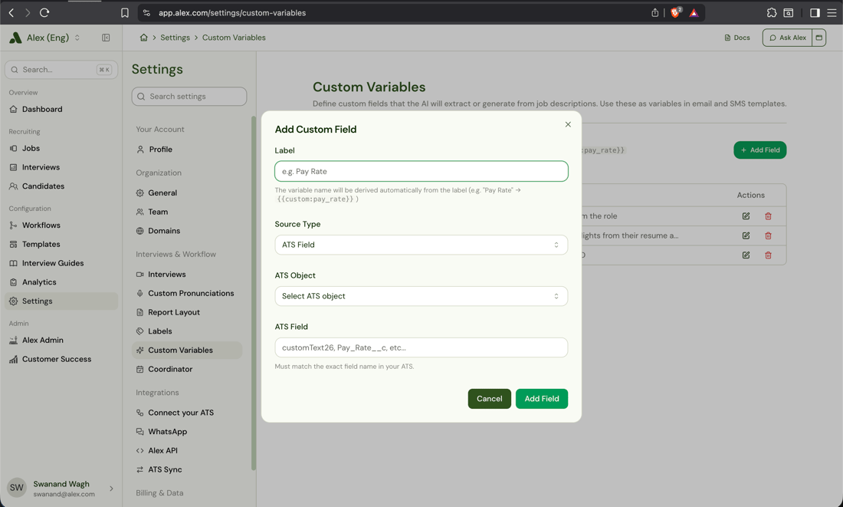Open Docs link
The image size is (843, 507).
(737, 38)
